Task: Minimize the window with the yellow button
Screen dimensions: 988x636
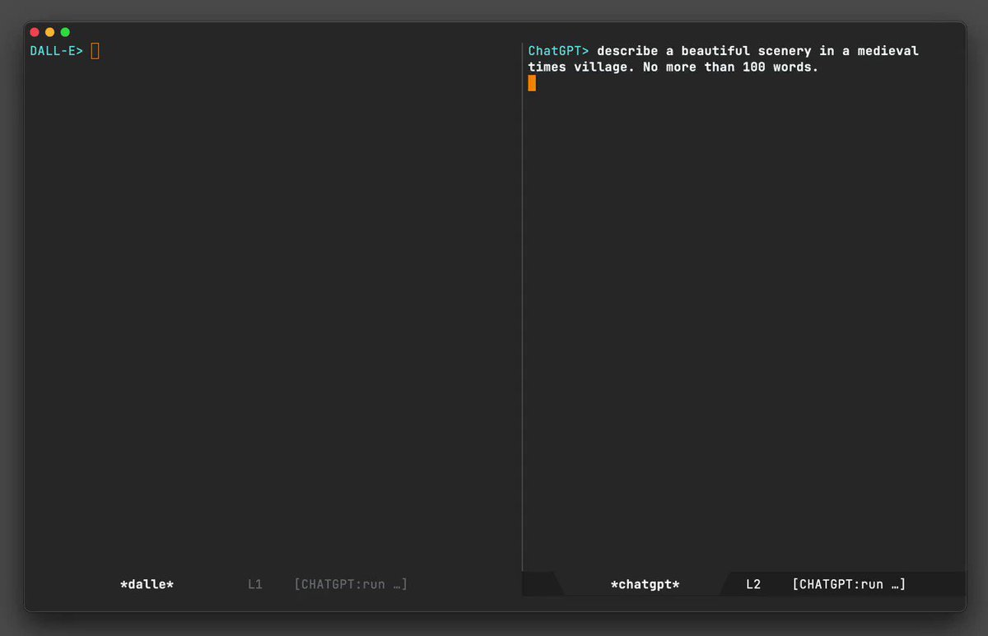Action: pyautogui.click(x=49, y=32)
